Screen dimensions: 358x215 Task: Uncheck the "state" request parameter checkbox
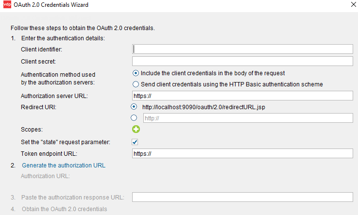coord(135,142)
